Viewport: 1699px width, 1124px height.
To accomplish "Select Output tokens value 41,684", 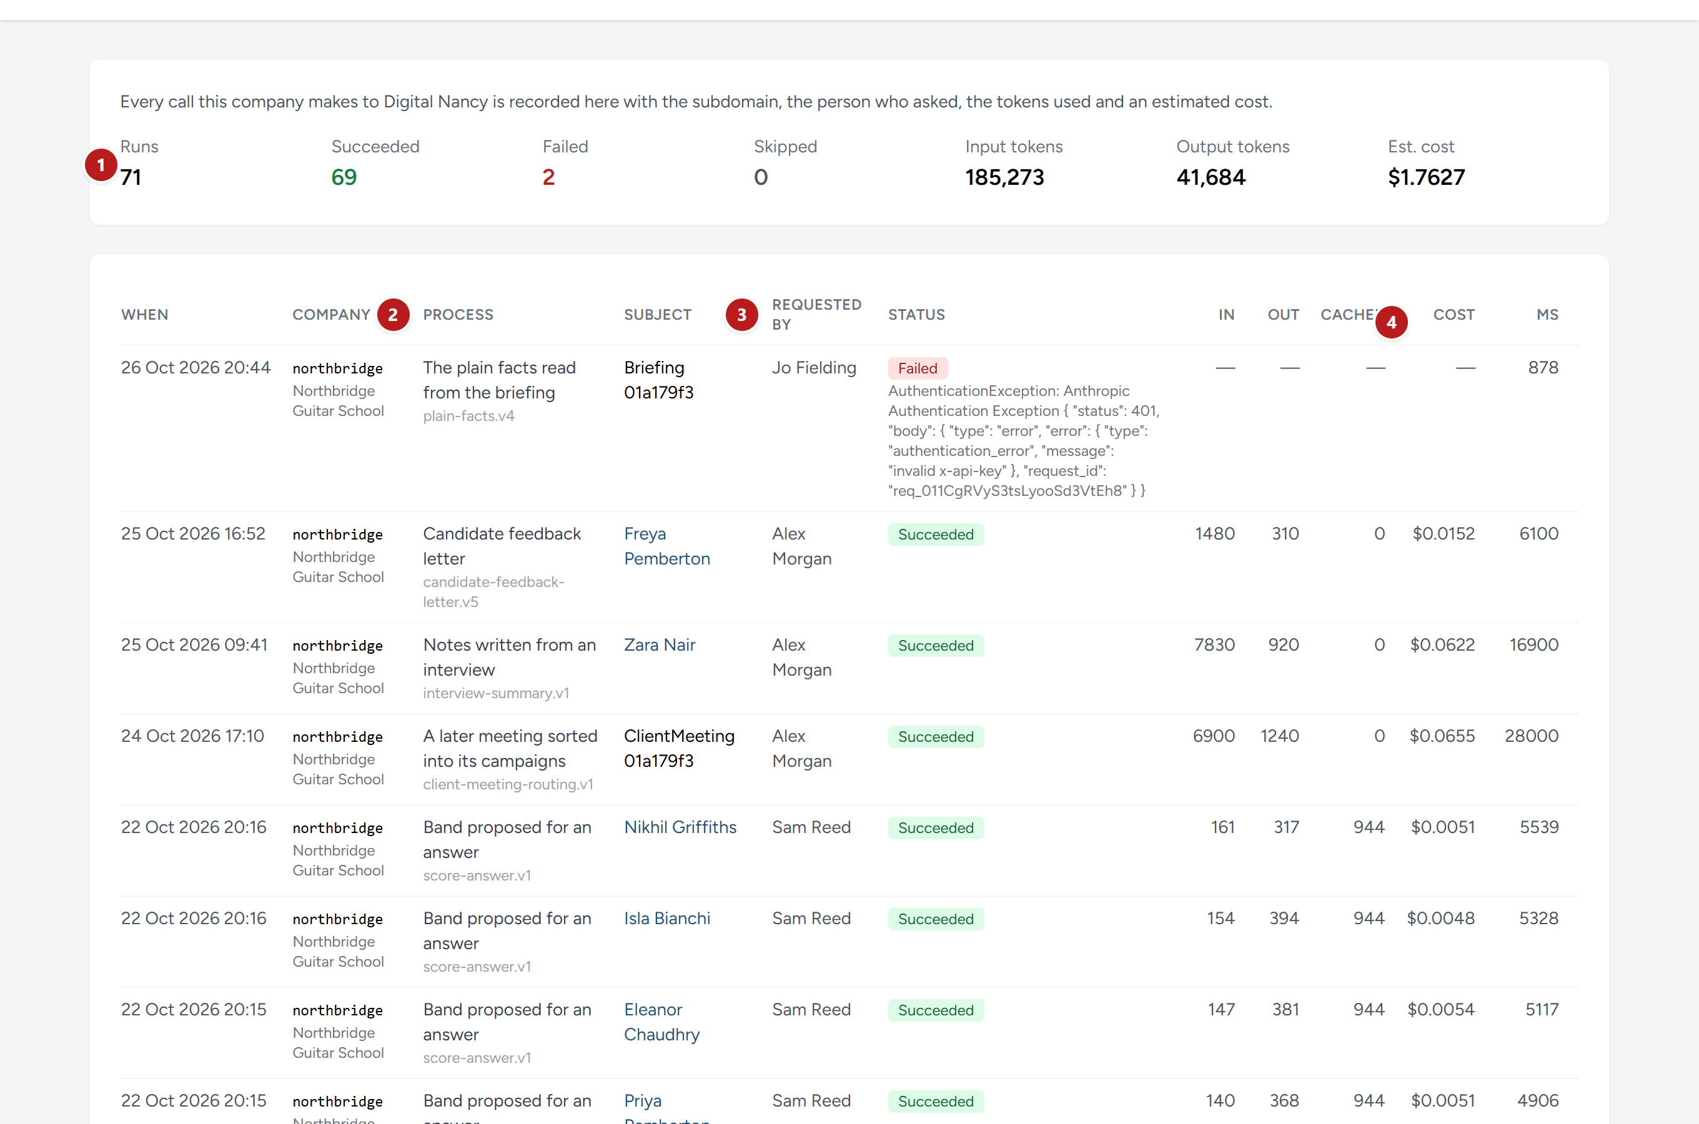I will point(1211,177).
